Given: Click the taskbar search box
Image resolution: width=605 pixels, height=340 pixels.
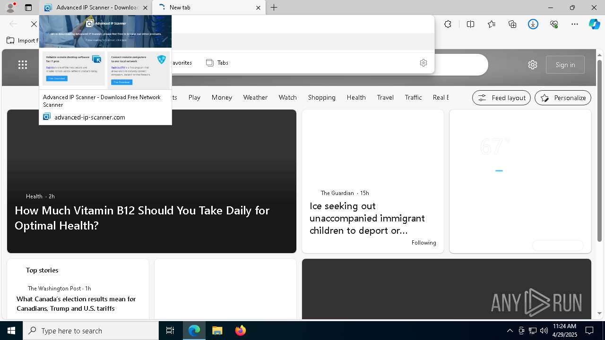Looking at the screenshot, I should pos(91,331).
